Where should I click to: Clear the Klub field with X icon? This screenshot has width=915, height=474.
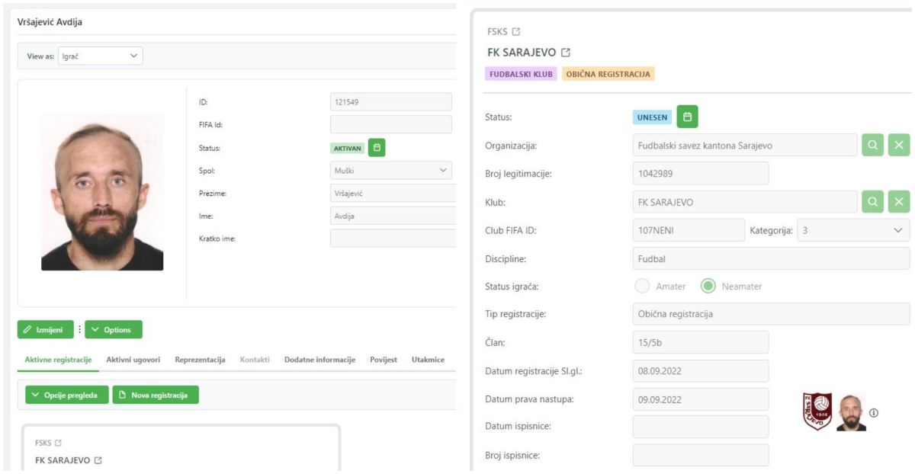click(899, 201)
